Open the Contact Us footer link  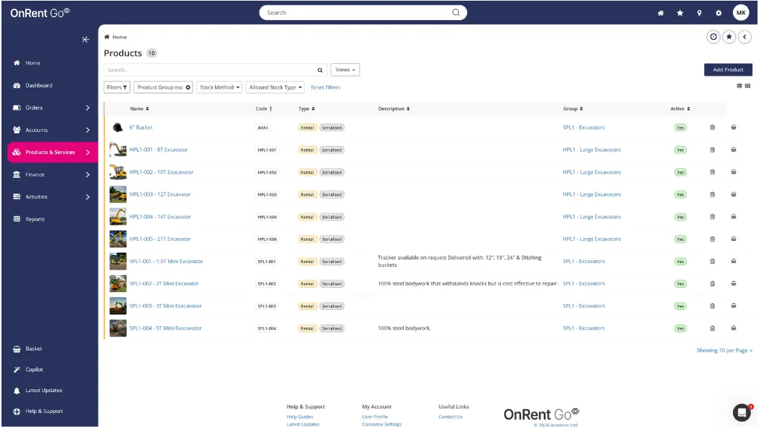tap(450, 417)
